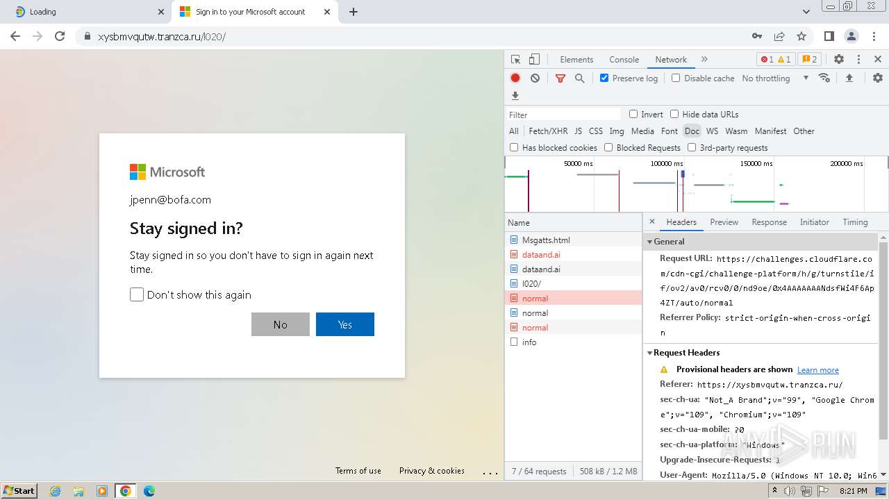Screen dimensions: 889x500
Task: Open the search tabs dropdown arrow
Action: [x=806, y=12]
